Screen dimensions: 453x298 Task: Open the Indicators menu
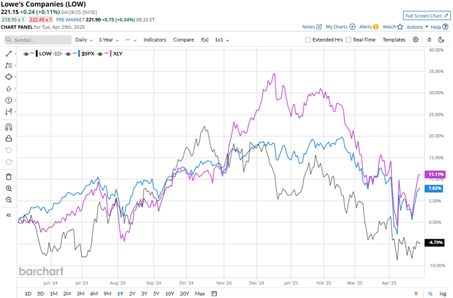(x=155, y=40)
